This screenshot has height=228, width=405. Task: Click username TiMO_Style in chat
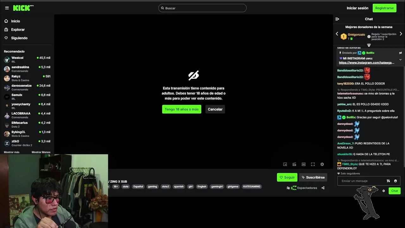350,164
